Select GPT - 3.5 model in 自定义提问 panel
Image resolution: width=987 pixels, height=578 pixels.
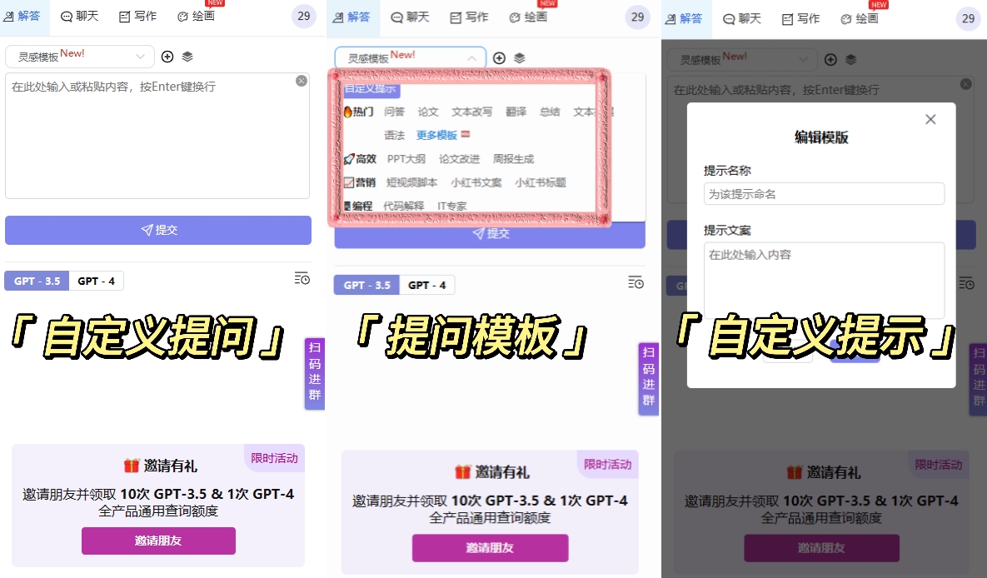click(x=37, y=281)
